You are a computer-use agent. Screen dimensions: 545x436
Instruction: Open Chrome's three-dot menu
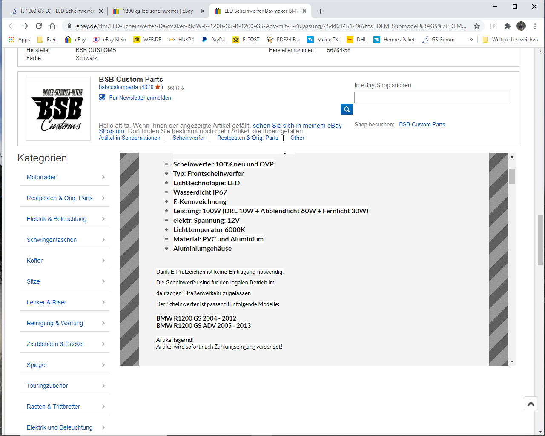point(535,26)
